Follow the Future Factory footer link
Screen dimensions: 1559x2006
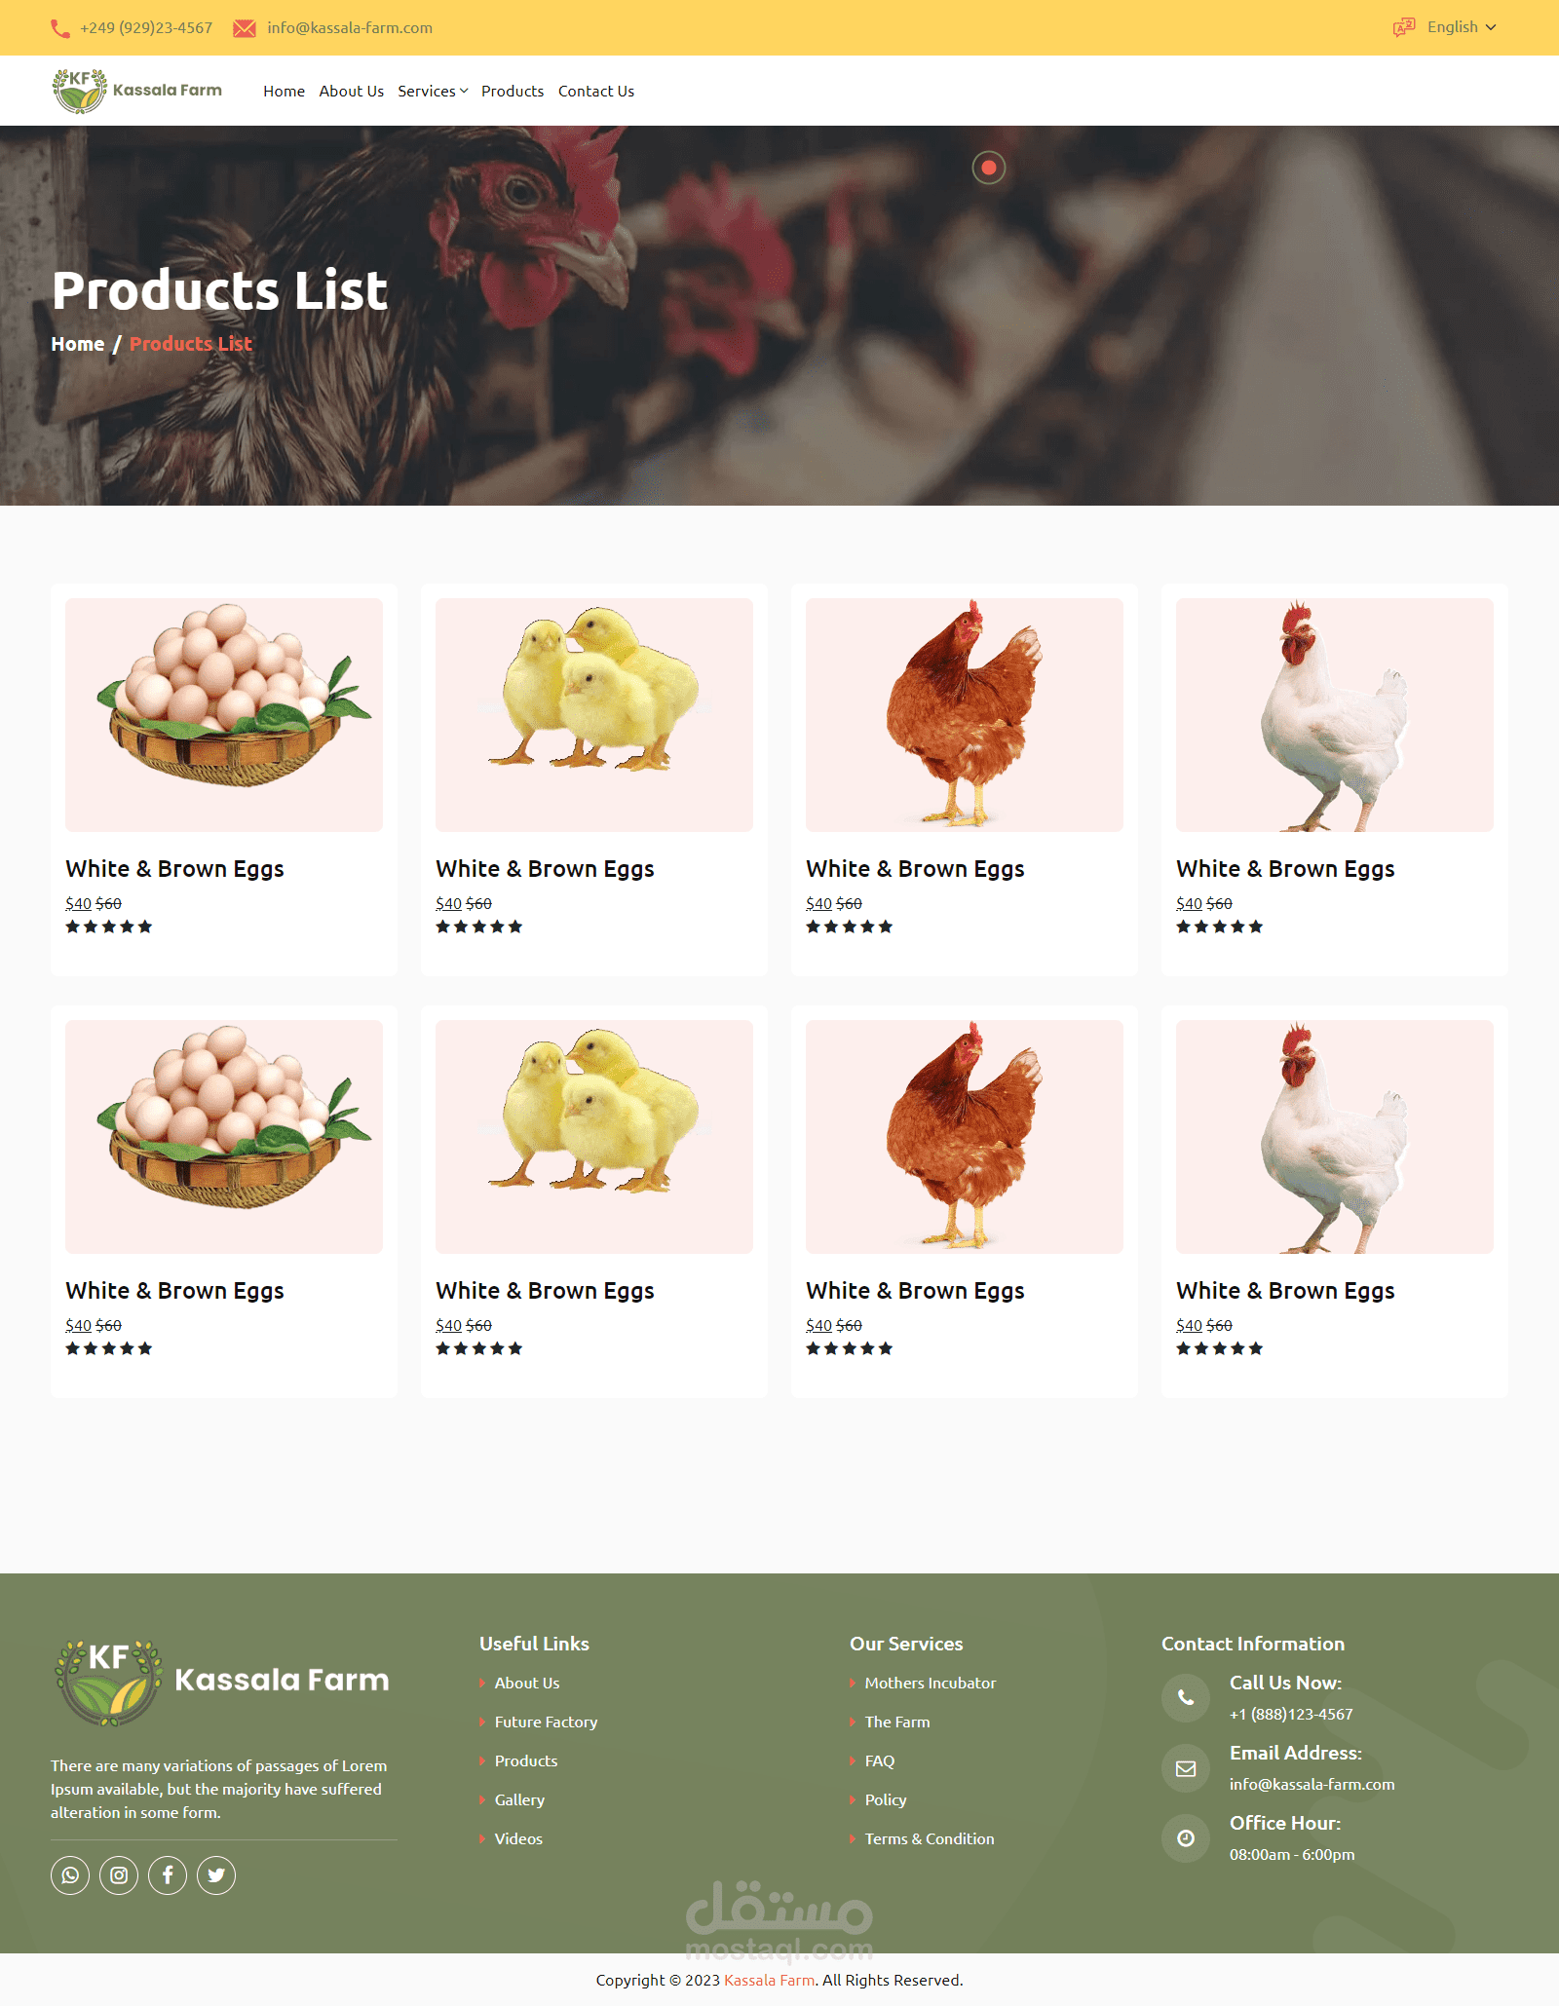click(546, 1722)
